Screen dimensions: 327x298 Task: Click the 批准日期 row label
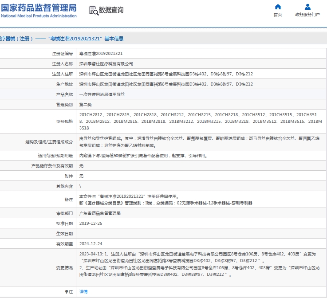[x=64, y=223]
